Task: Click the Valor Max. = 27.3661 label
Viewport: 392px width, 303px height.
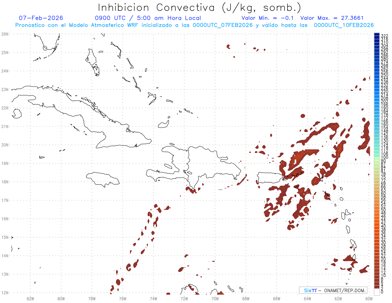Action: tap(332, 18)
